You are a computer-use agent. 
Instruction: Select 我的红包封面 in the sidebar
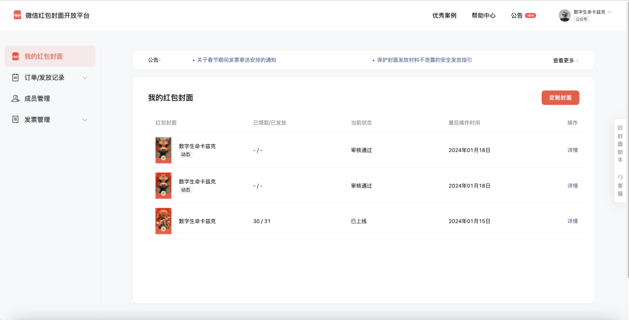click(50, 56)
